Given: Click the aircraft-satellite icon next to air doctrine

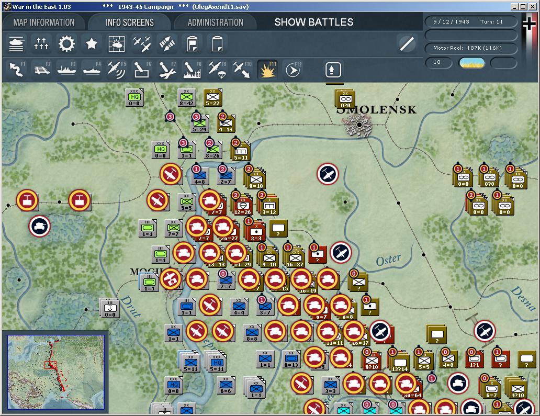Looking at the screenshot, I should click(x=167, y=44).
